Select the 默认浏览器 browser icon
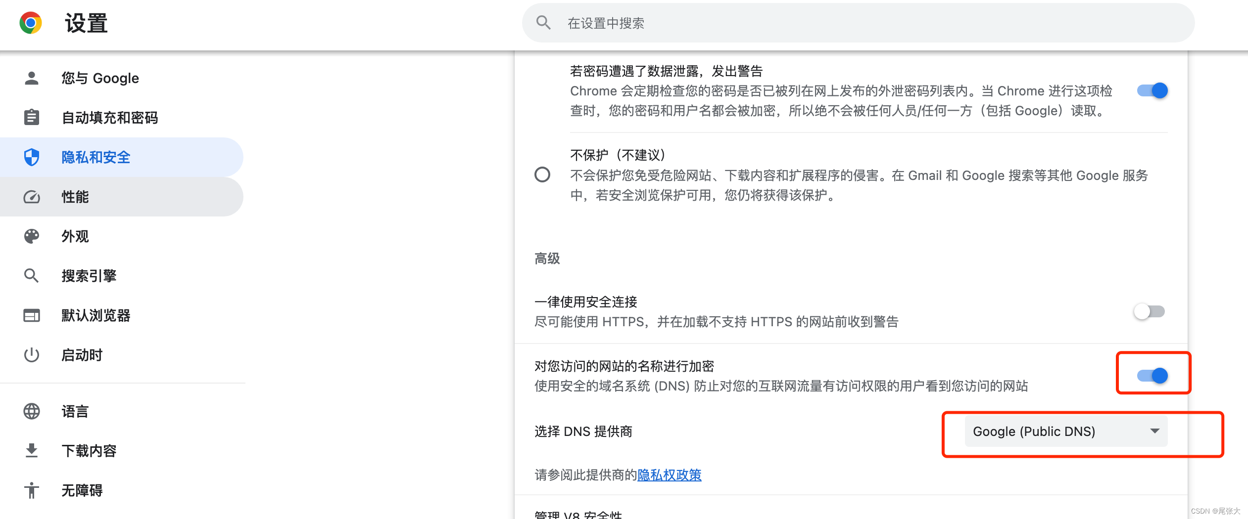This screenshot has width=1248, height=519. tap(31, 315)
